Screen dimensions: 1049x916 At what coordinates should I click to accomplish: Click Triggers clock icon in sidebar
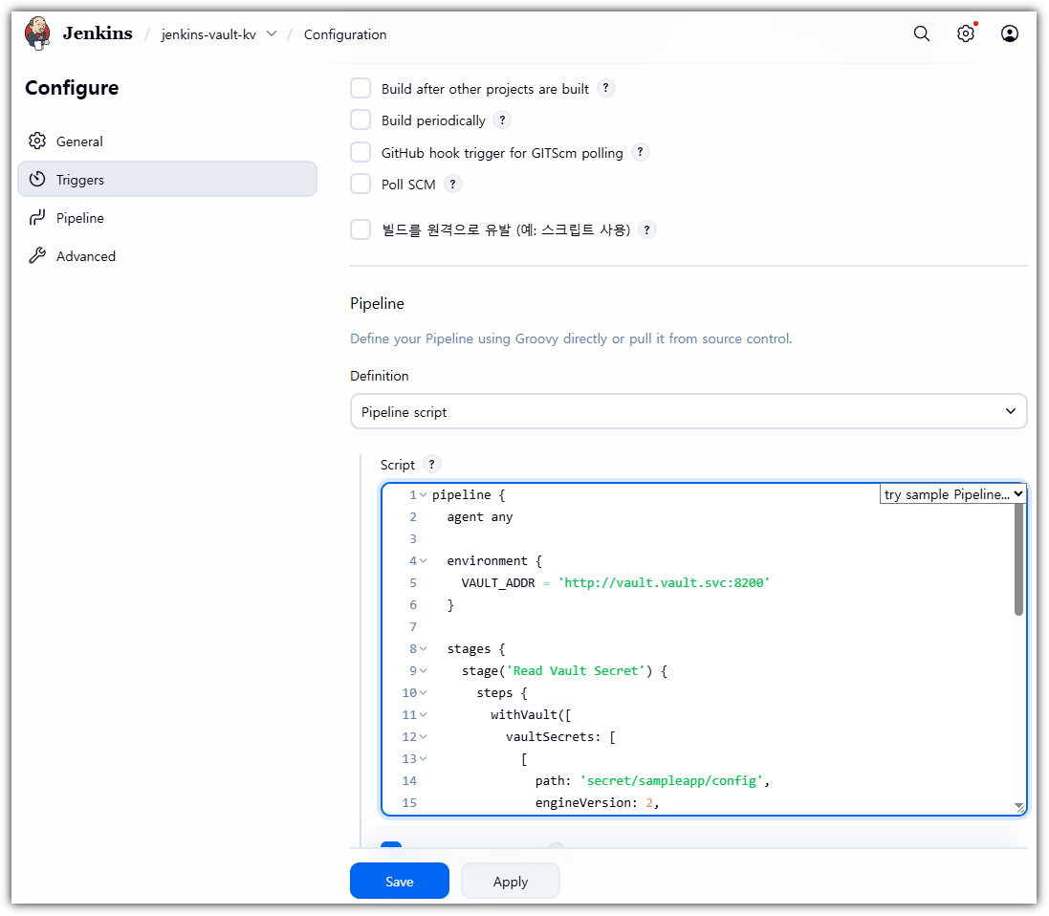click(x=37, y=180)
